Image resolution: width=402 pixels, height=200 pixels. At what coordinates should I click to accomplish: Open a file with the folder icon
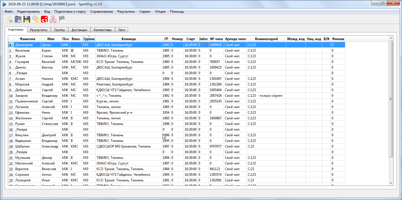click(x=18, y=19)
